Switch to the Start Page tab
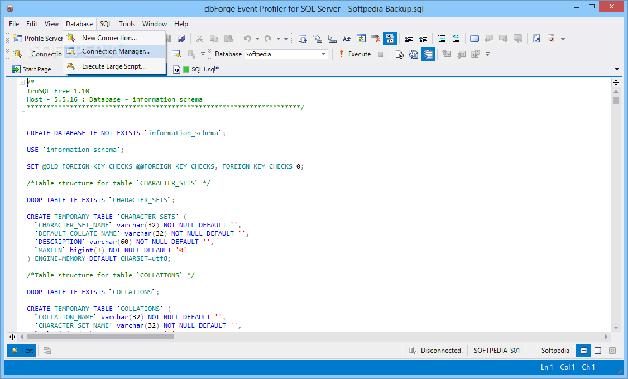This screenshot has height=379, width=628. point(32,69)
